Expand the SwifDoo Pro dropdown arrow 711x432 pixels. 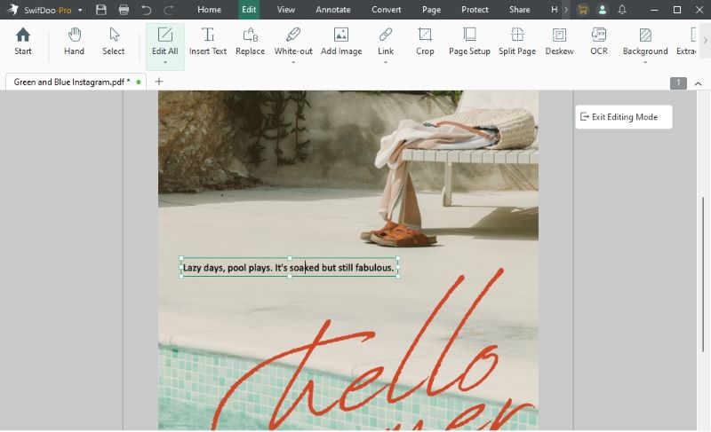coord(80,10)
